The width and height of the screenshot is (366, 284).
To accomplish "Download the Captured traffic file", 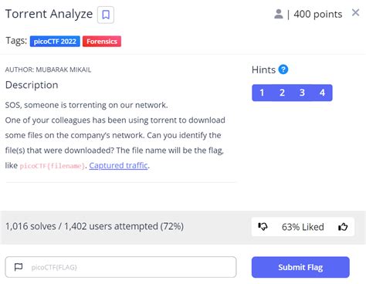I will click(118, 165).
